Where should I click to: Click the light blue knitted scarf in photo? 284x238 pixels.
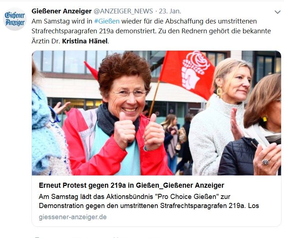[46, 131]
